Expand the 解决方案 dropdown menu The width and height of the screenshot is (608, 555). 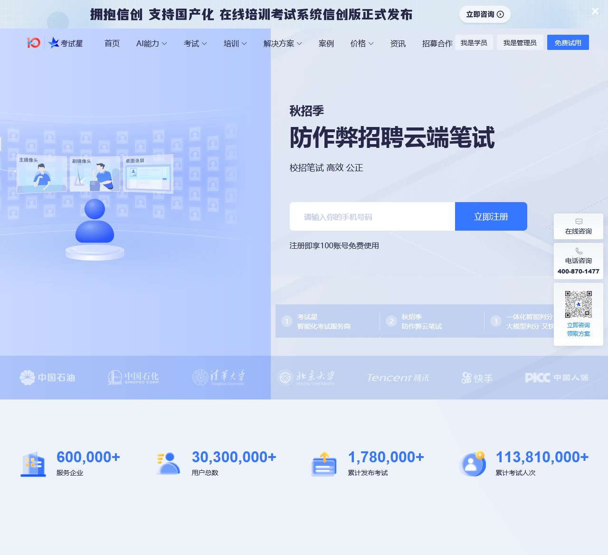point(283,43)
